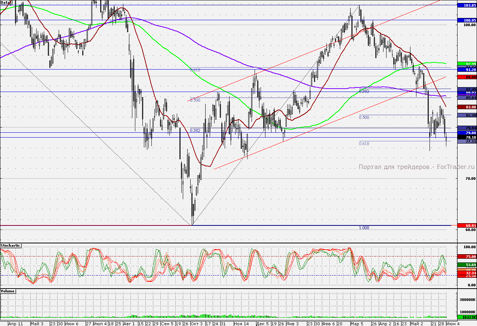Click the red 60.91 price tag
477x326 pixels.
(467, 225)
